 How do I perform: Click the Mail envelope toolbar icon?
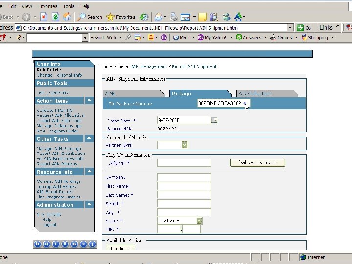pyautogui.click(x=158, y=17)
